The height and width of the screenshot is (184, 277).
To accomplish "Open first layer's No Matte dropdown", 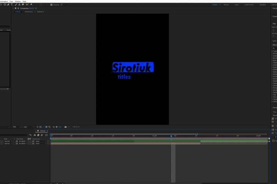I will pyautogui.click(x=23, y=141).
